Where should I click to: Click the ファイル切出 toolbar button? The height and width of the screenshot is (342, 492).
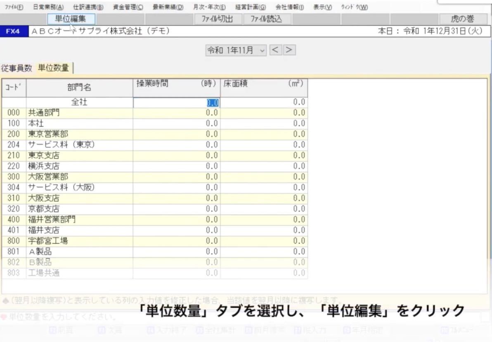pos(218,19)
